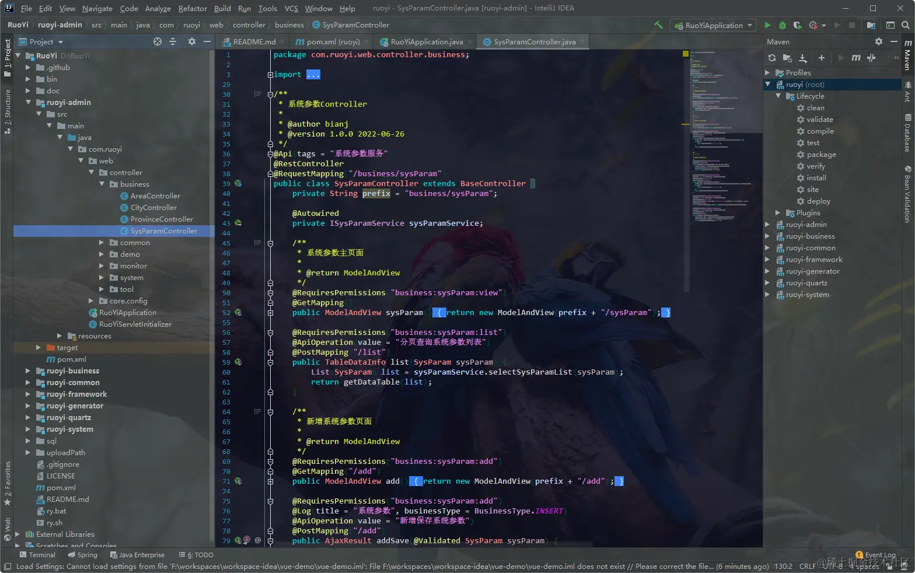The image size is (915, 573).
Task: Click the gutter icon on line 43
Action: point(238,223)
